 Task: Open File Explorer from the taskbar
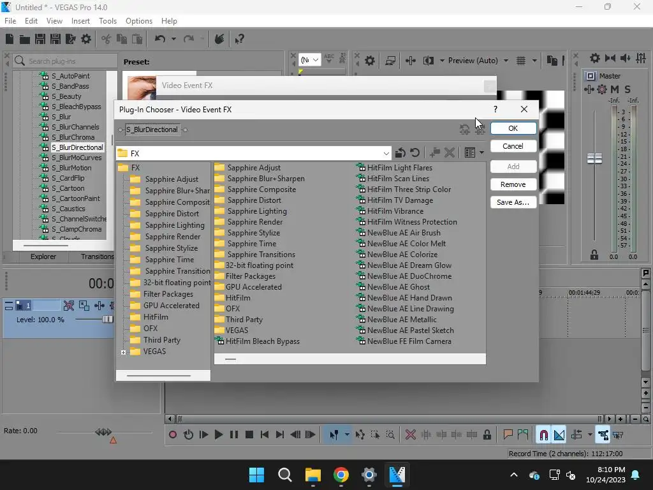pos(312,475)
